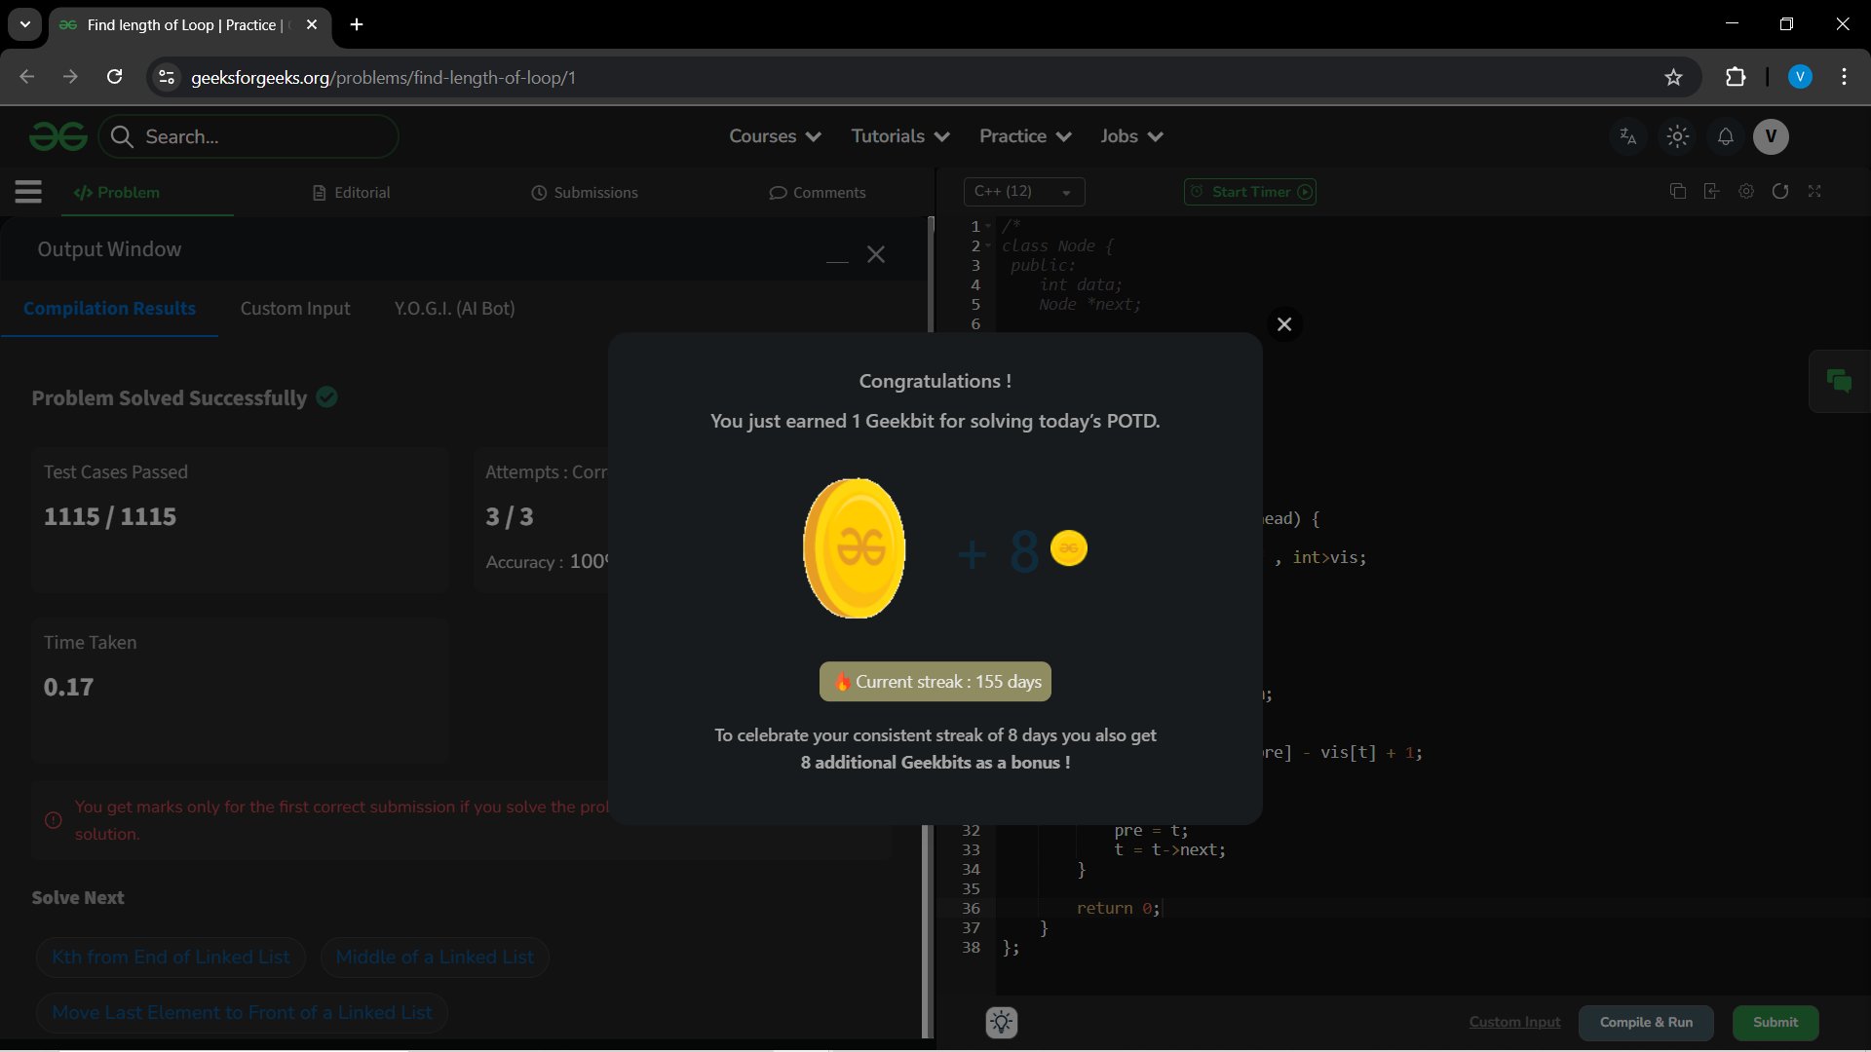Open the Custom Input tab
1871x1052 pixels.
pos(295,309)
